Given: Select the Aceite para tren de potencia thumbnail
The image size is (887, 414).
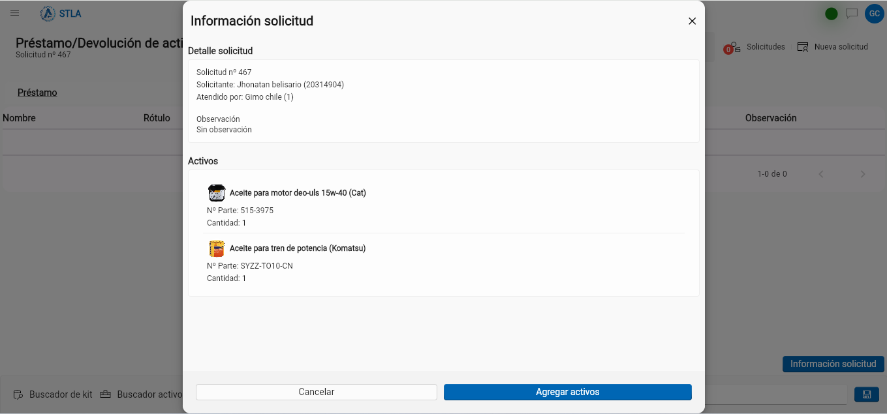Looking at the screenshot, I should 217,248.
